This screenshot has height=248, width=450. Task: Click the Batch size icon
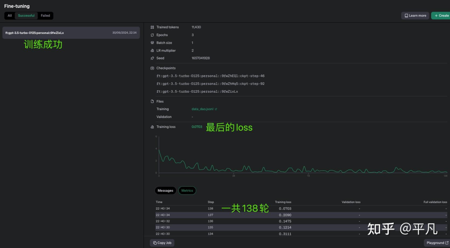click(152, 42)
